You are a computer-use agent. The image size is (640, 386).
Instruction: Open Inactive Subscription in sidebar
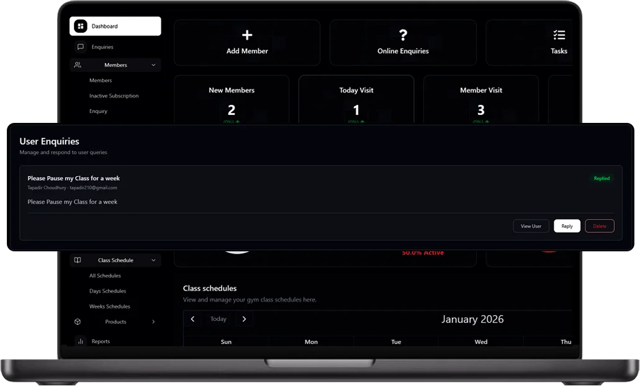tap(114, 96)
